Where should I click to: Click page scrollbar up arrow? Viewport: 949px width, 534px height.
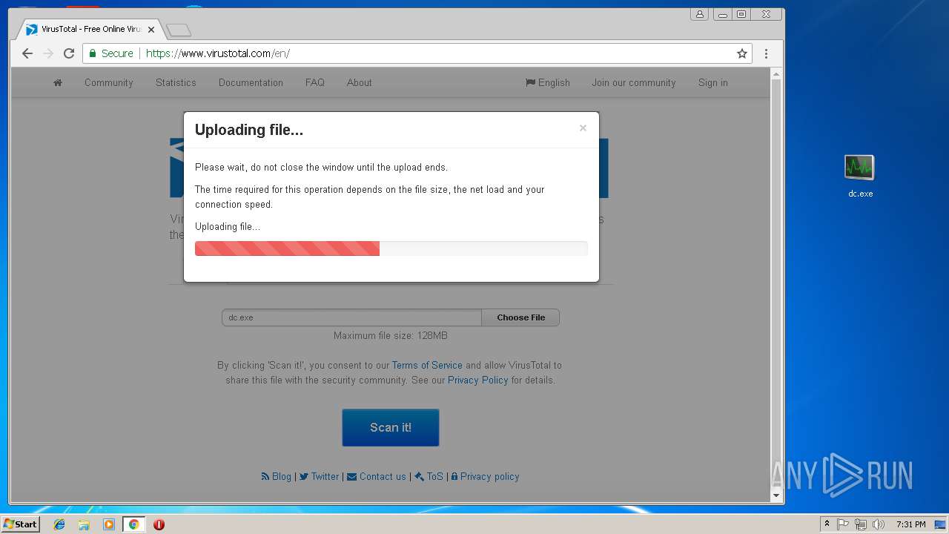coord(776,74)
